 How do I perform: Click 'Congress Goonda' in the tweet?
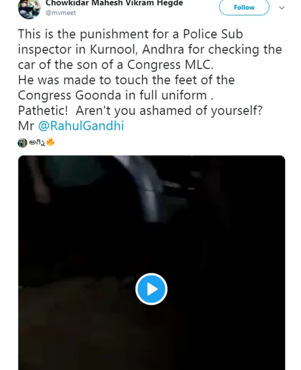pyautogui.click(x=70, y=96)
